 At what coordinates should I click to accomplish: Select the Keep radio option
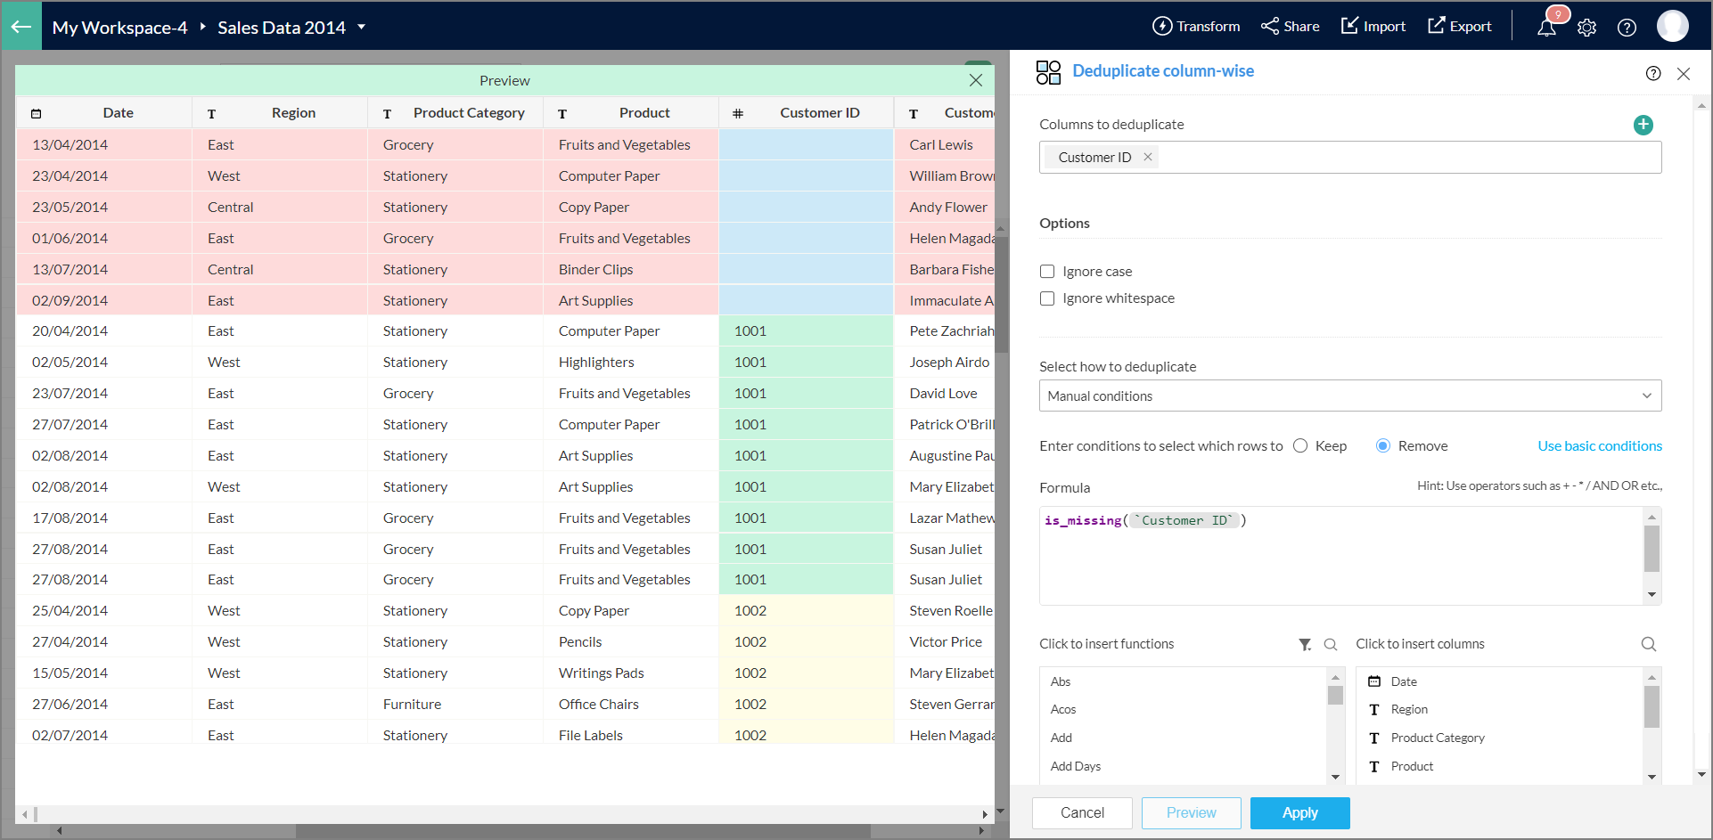1300,446
